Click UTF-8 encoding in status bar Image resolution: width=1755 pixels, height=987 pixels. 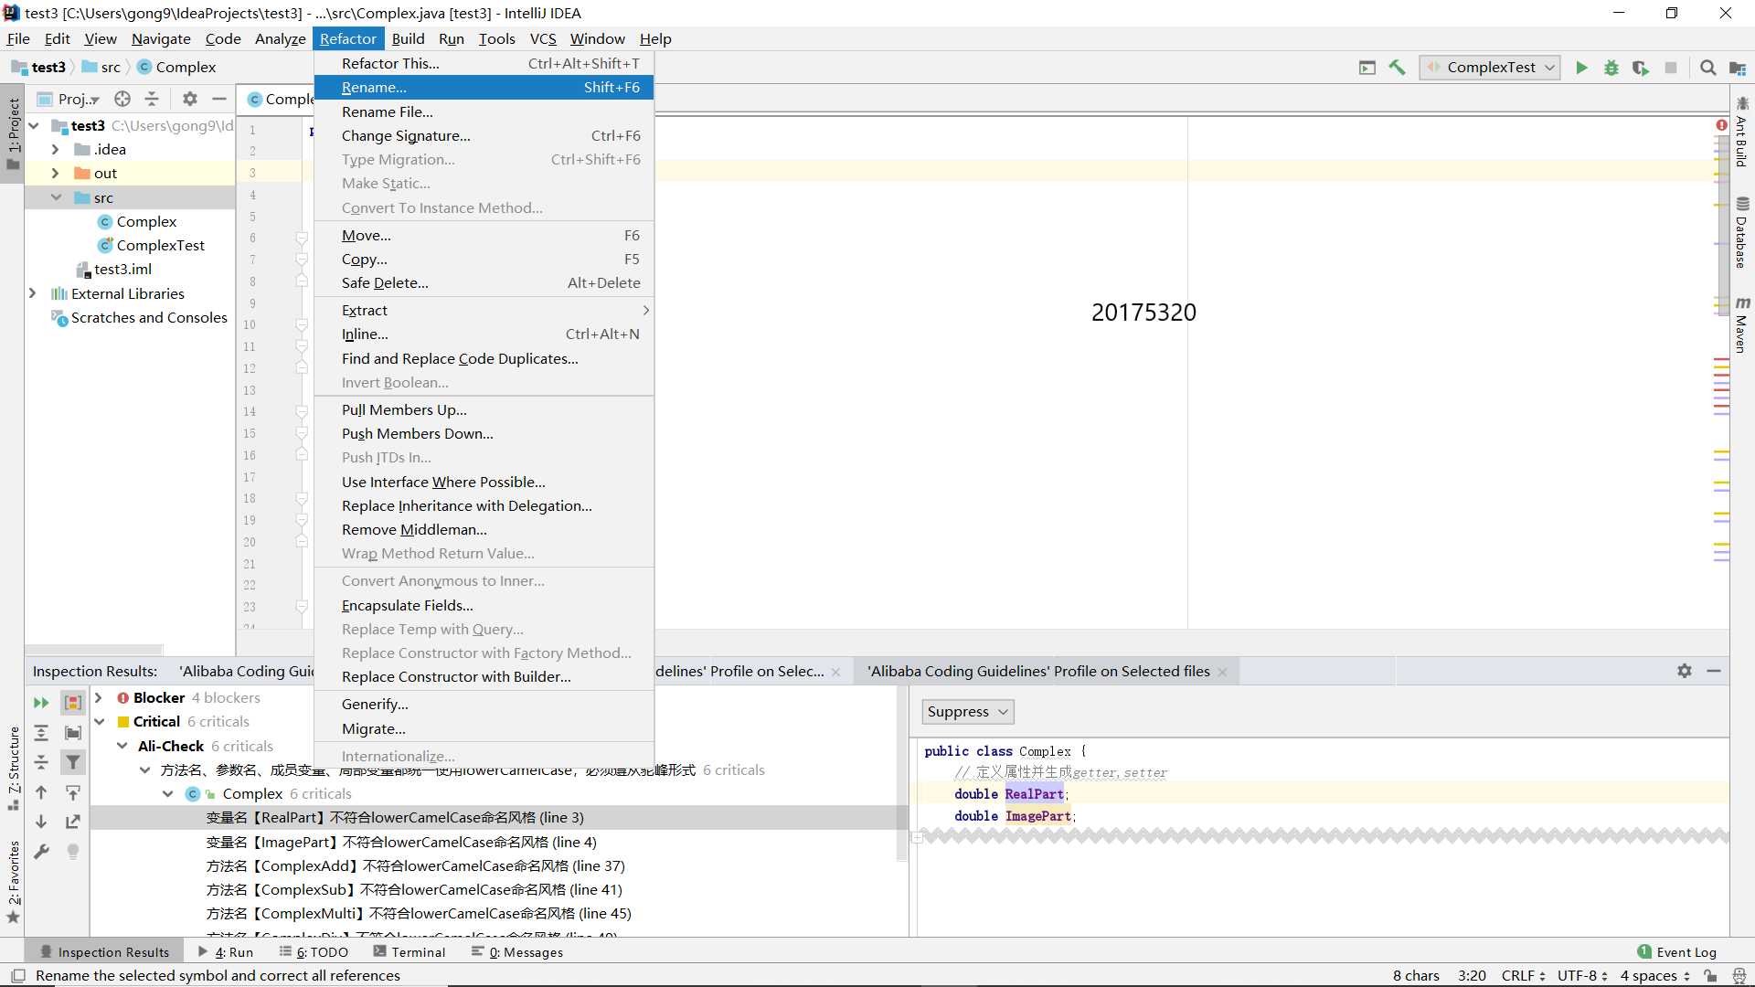[1582, 975]
